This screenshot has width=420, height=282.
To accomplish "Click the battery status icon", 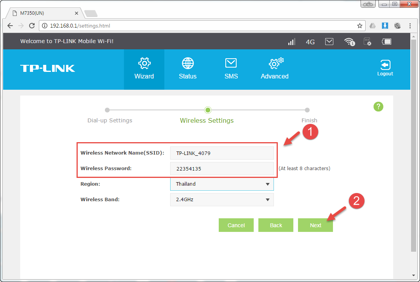I will pos(387,42).
